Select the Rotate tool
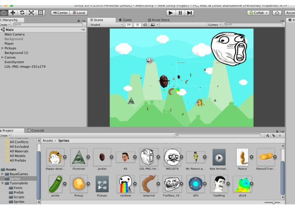Image resolution: width=295 pixels, height=209 pixels. [22, 13]
